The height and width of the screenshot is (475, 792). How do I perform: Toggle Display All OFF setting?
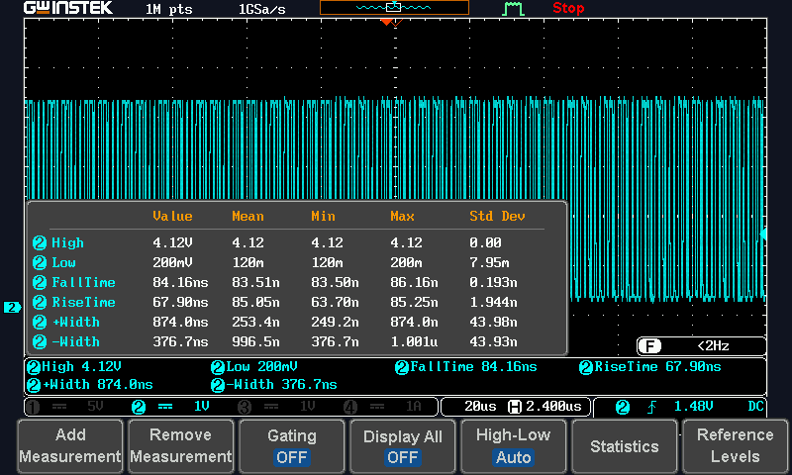coord(403,446)
